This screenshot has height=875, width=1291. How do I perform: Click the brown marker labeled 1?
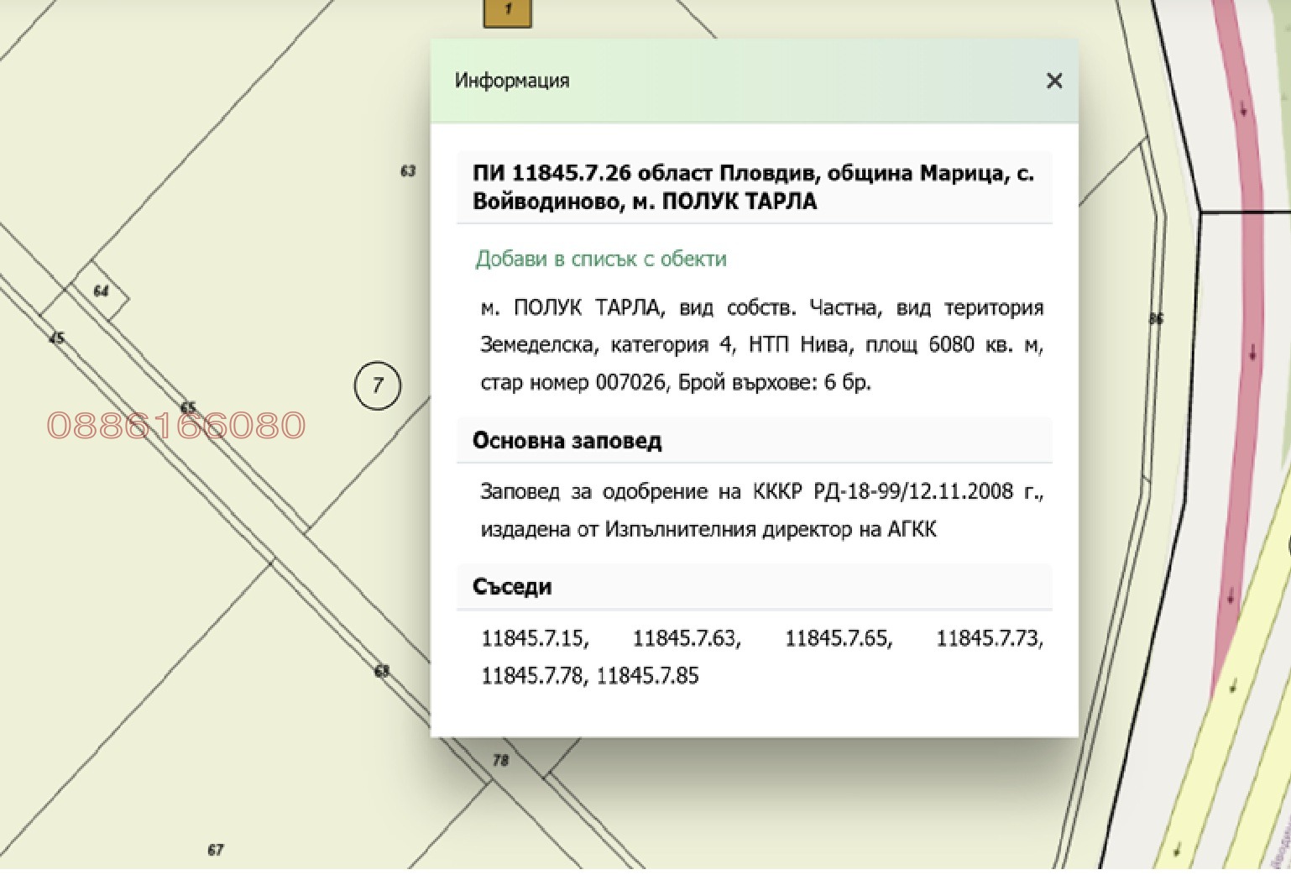(507, 13)
